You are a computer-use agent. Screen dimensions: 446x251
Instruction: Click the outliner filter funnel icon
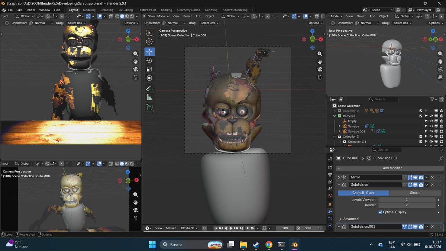[x=432, y=99]
